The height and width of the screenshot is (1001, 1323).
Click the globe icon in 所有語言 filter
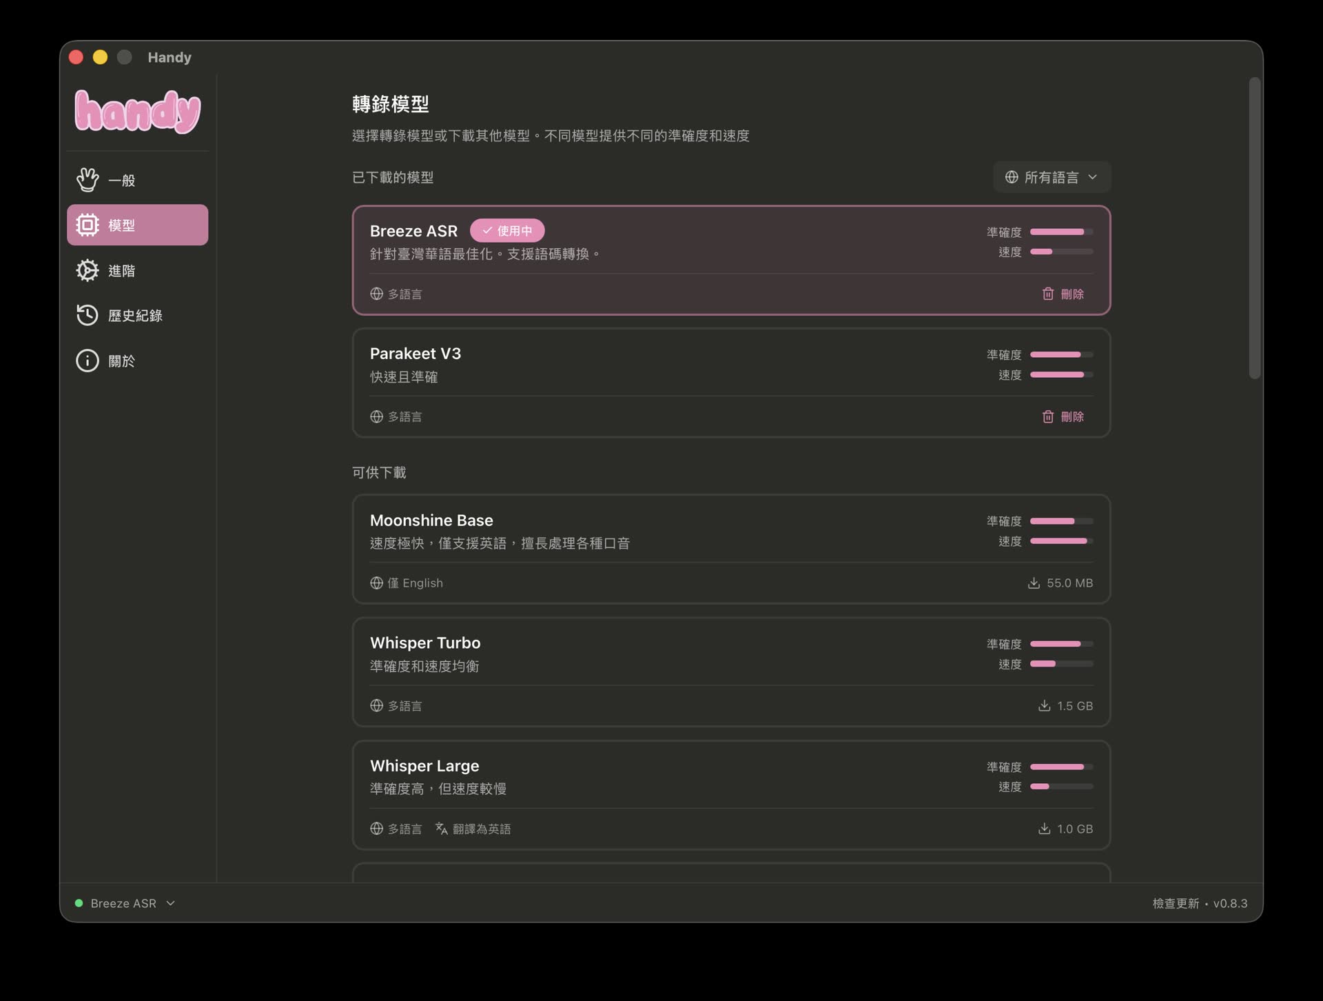1012,177
